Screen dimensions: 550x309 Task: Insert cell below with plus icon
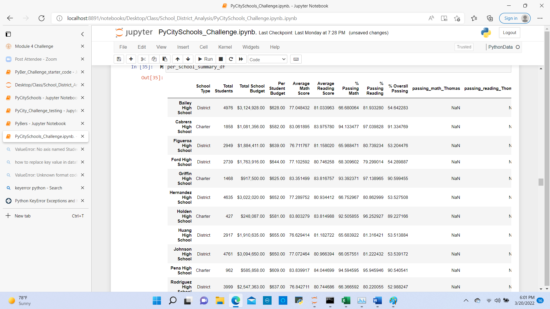click(x=131, y=59)
